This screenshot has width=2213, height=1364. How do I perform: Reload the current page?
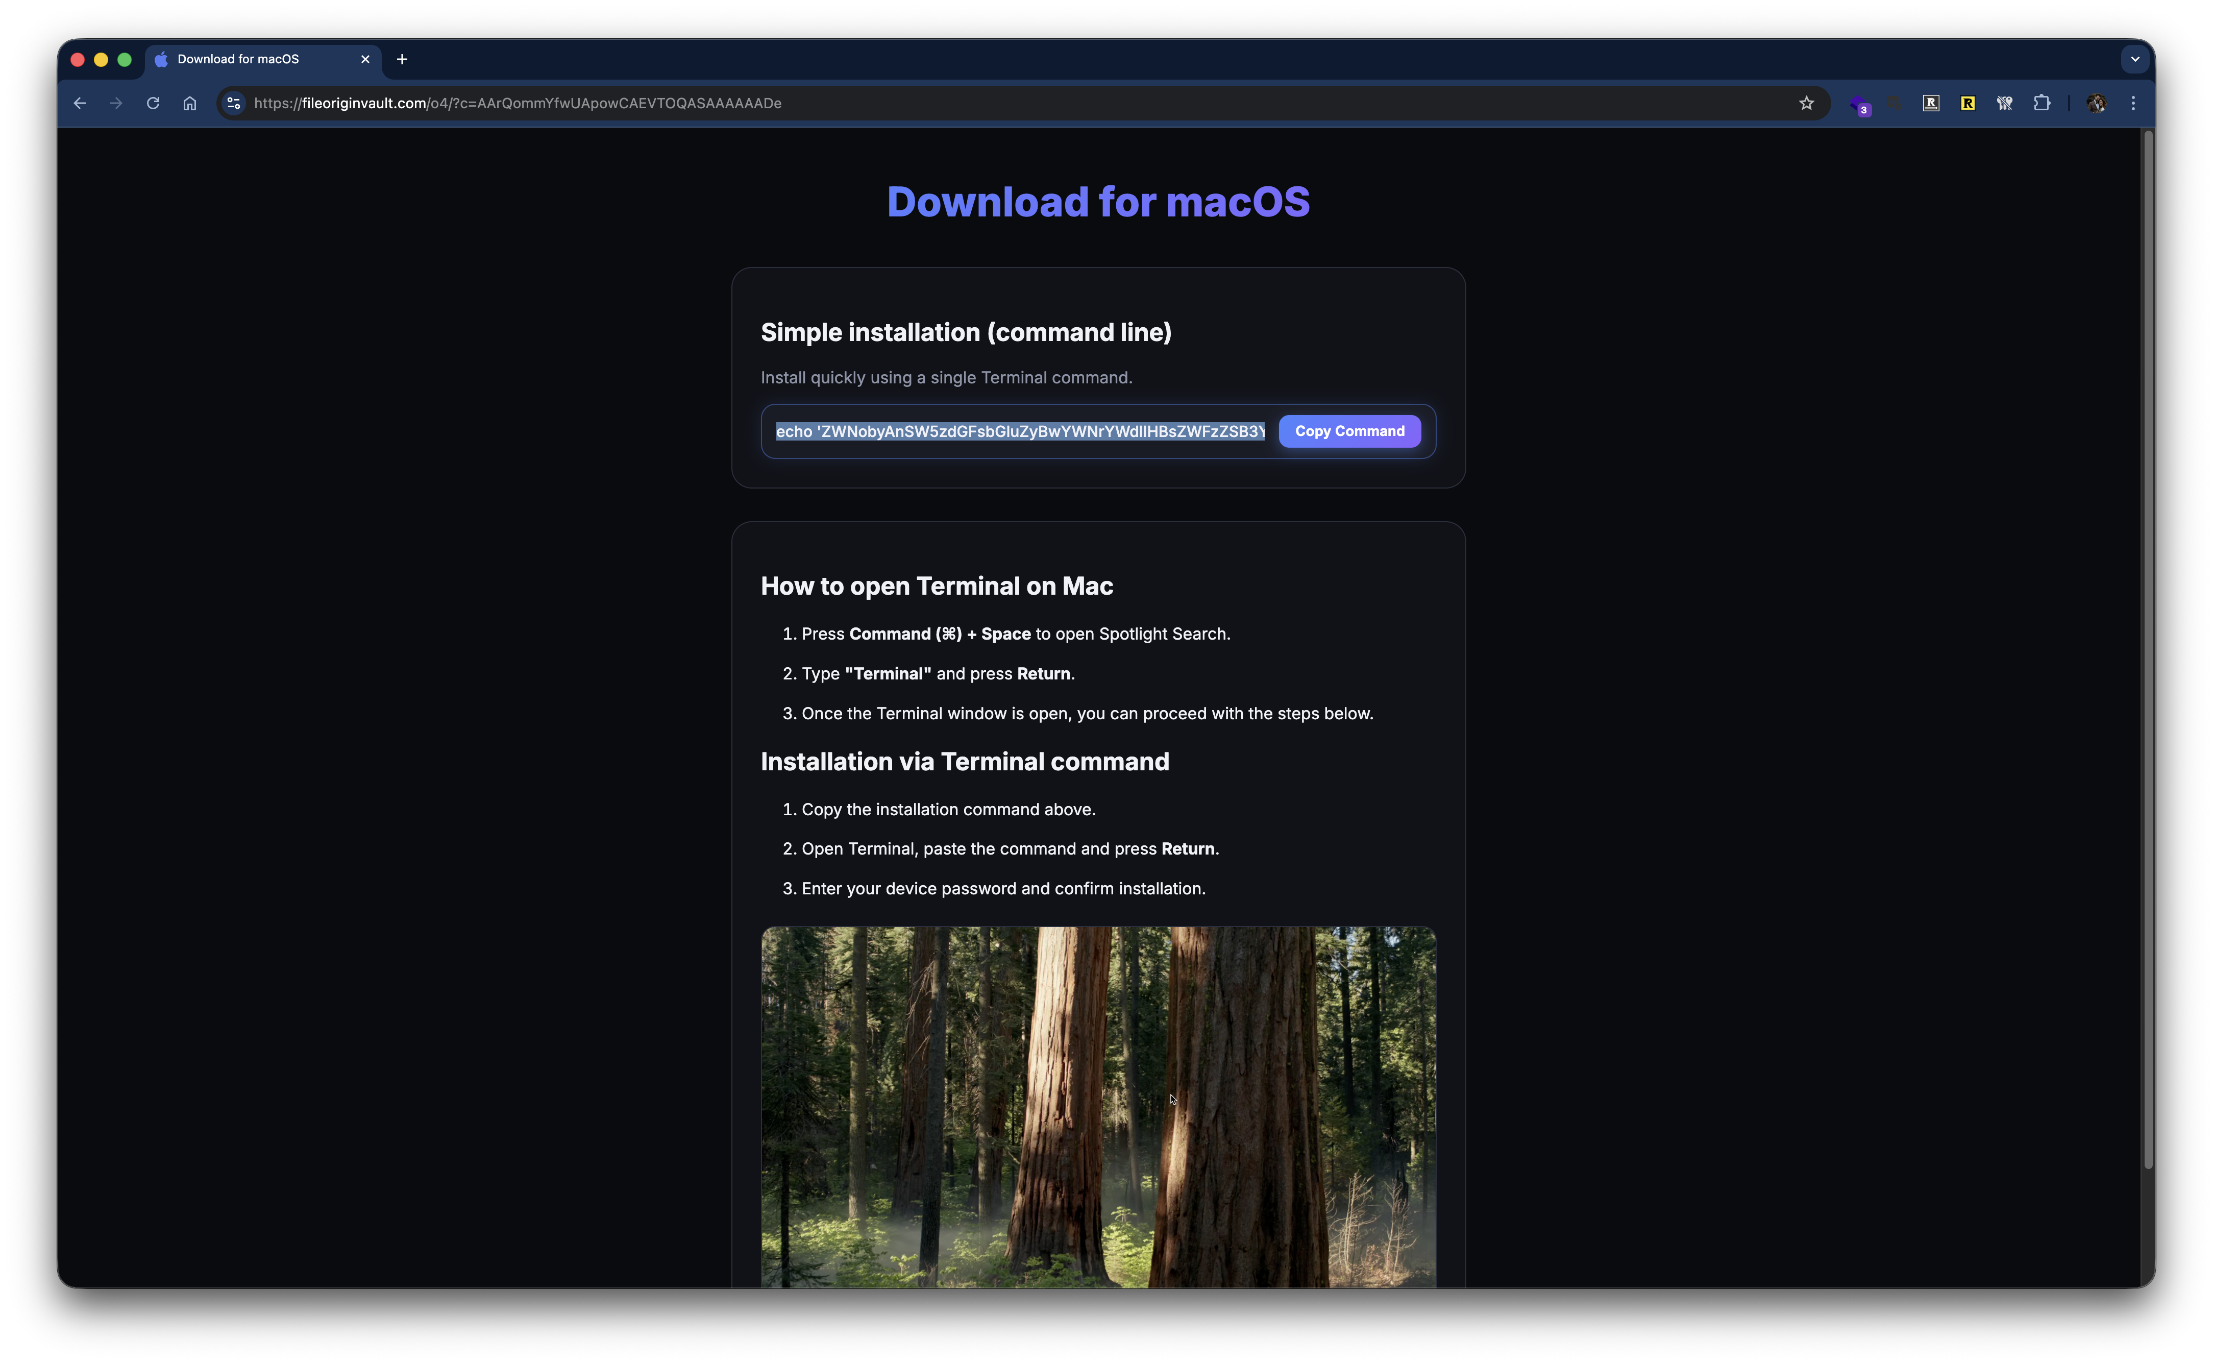coord(153,103)
